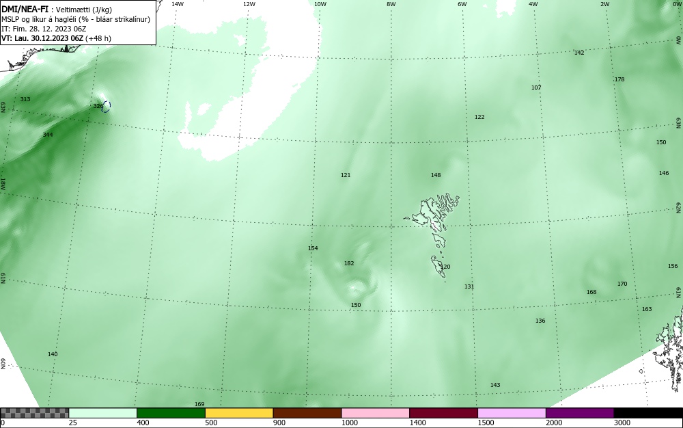
Task: Click the 313 value on the map
Action: (x=25, y=99)
